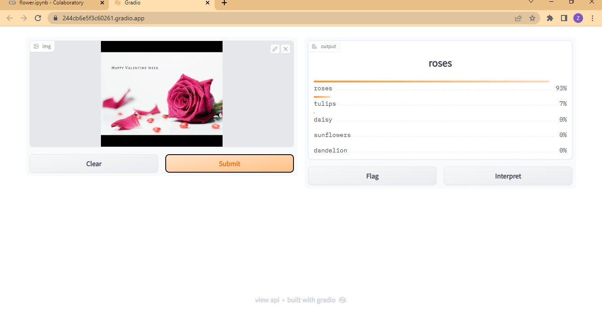Open the three-dot browser menu

click(592, 18)
